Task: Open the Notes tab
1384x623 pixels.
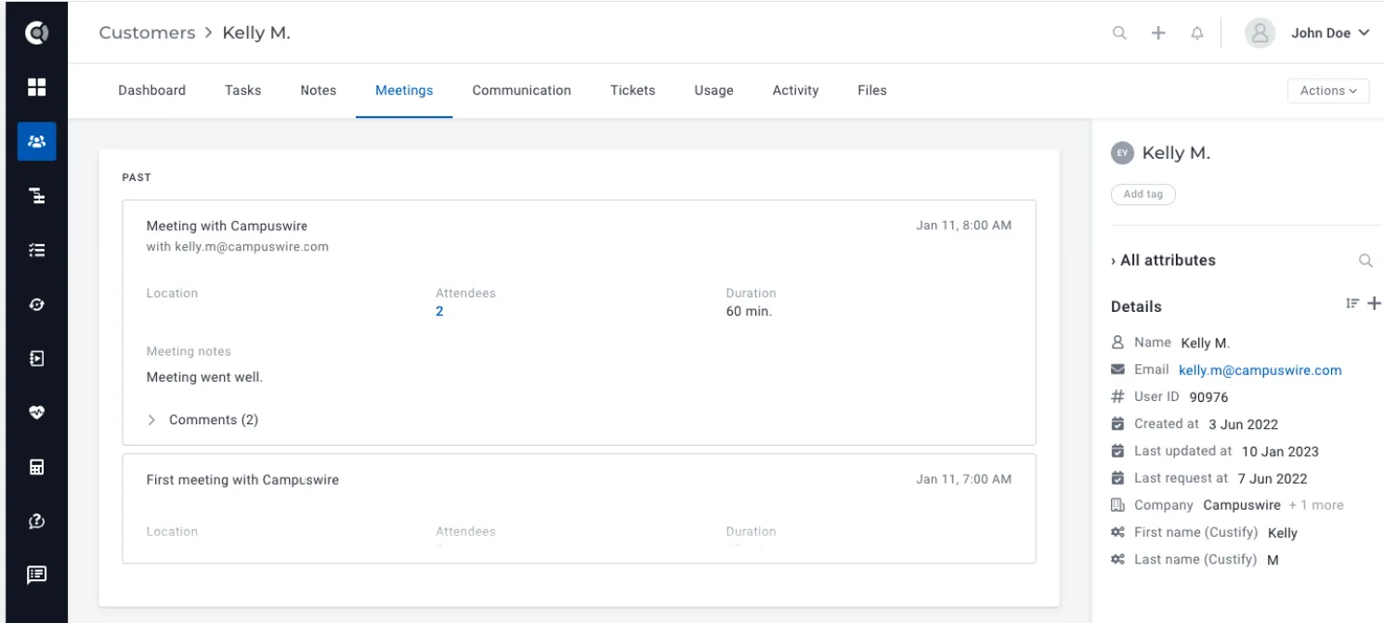Action: (x=318, y=90)
